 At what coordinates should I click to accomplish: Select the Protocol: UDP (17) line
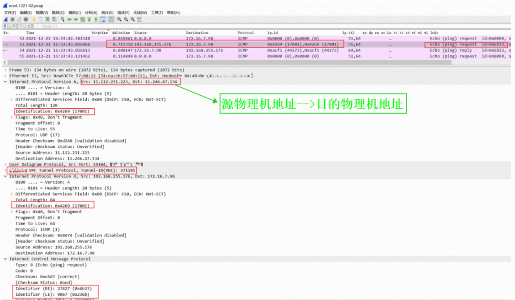tap(38, 135)
